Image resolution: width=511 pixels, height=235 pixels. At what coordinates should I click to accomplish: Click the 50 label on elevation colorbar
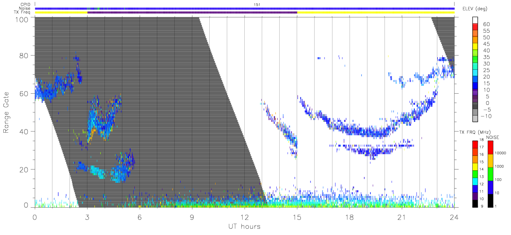486,37
